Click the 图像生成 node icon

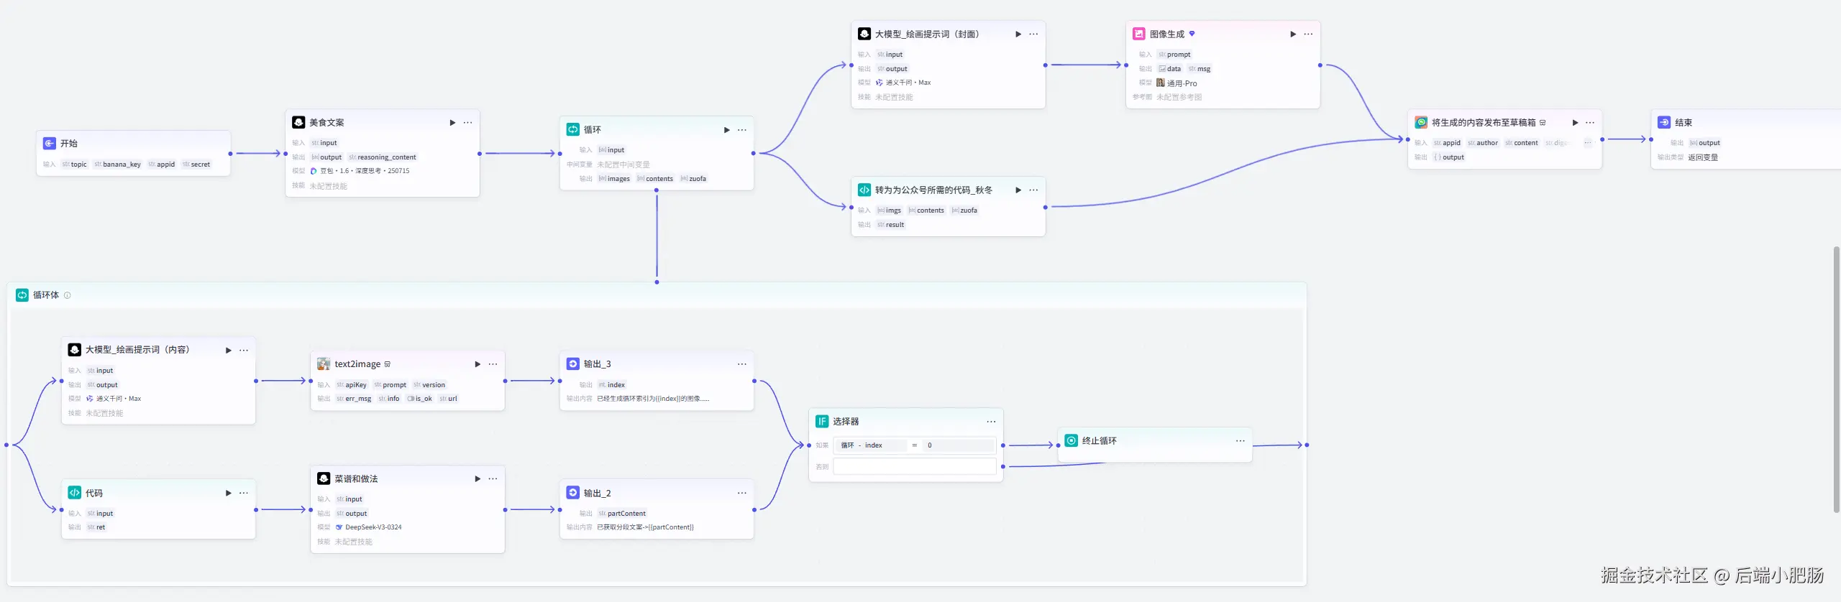[x=1139, y=34]
